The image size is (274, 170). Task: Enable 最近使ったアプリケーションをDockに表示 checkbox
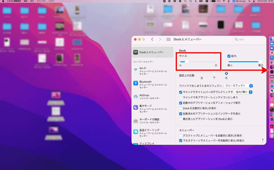(181, 119)
